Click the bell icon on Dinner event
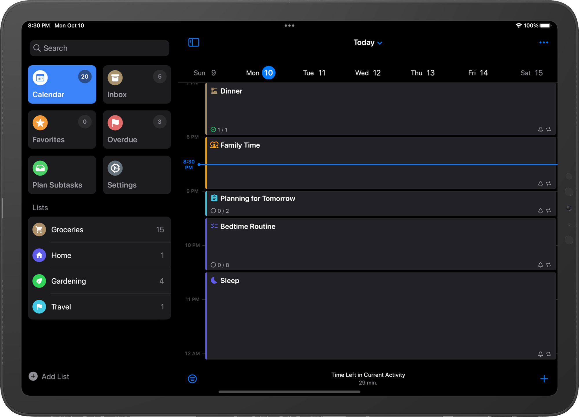579x417 pixels. point(540,129)
